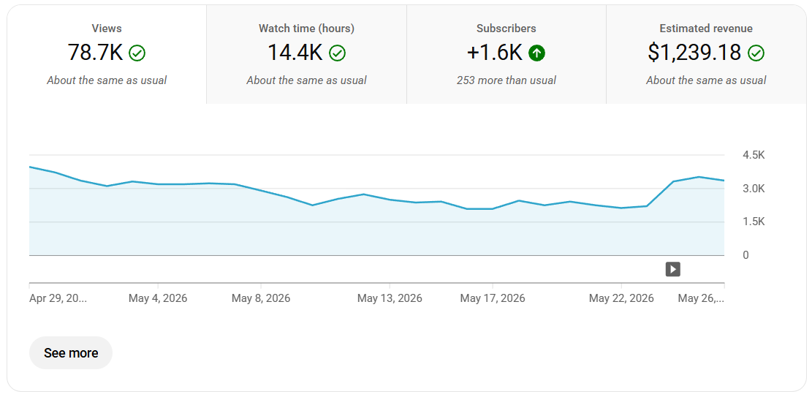
Task: Click the May 22, 2026 date label
Action: (x=621, y=298)
